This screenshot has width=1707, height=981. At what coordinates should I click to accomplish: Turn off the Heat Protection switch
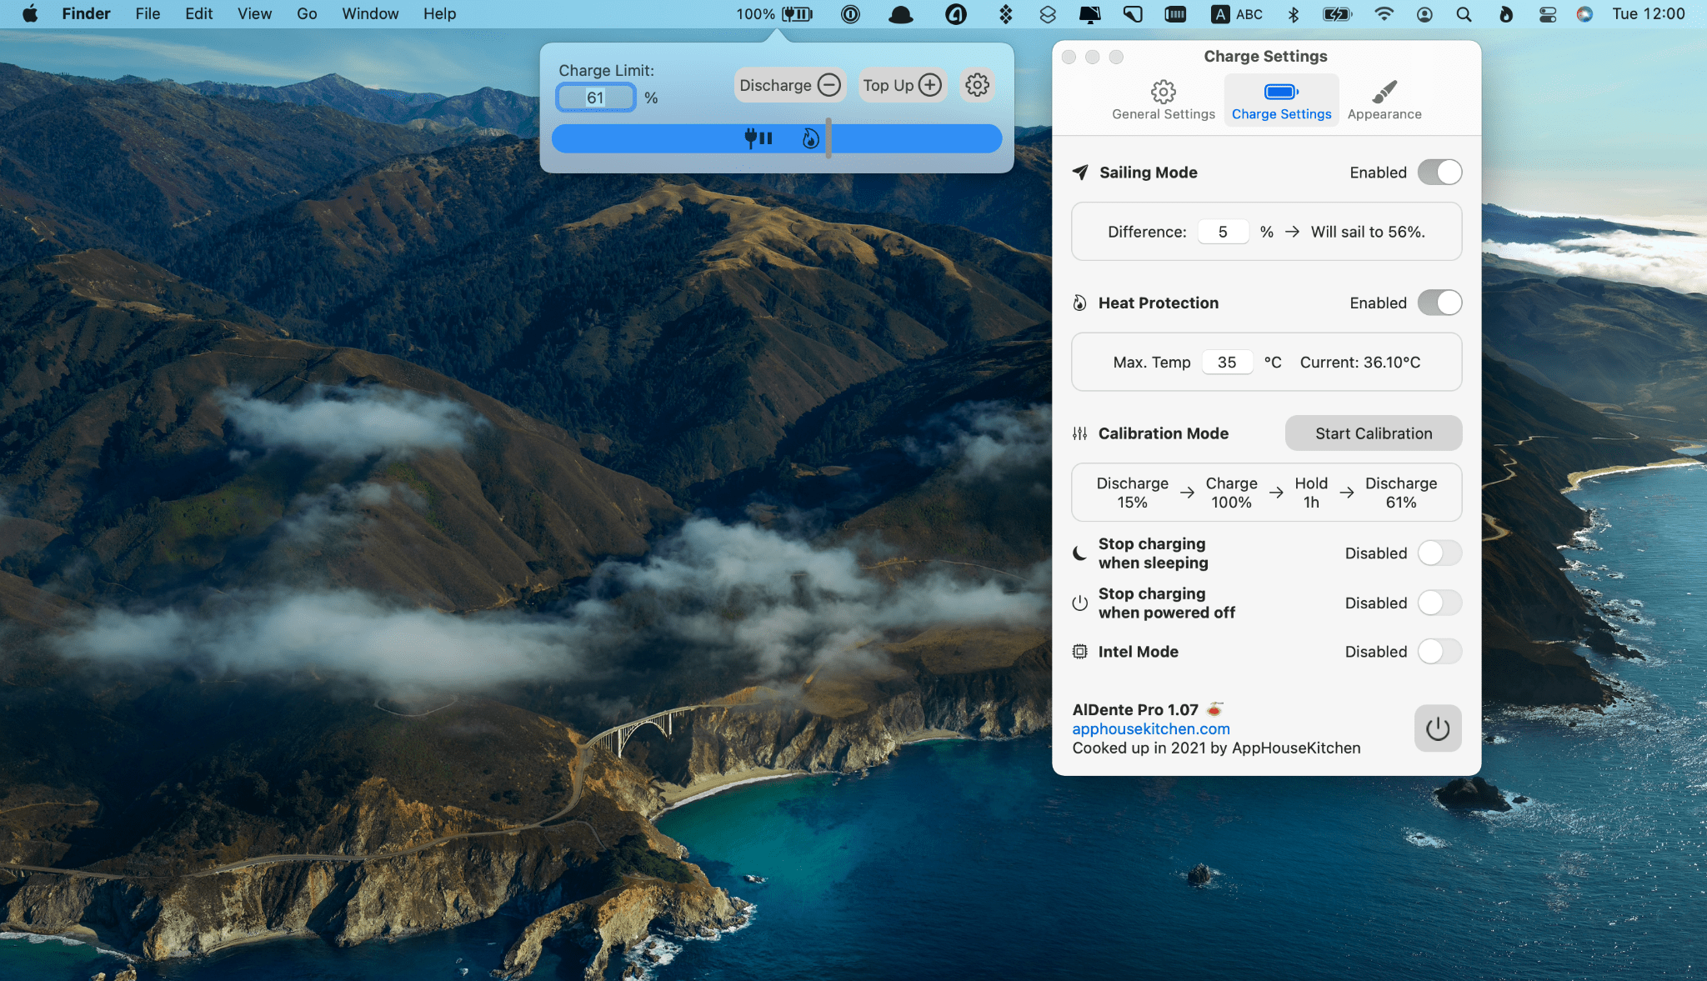point(1439,303)
